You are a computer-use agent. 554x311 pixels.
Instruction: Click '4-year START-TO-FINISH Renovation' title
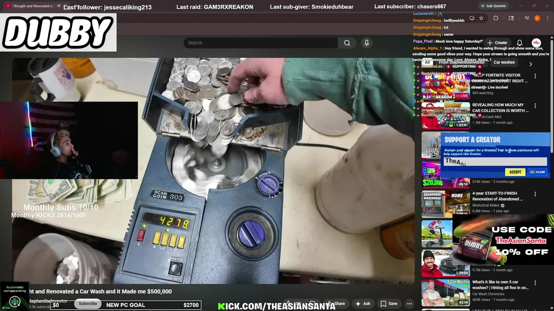[x=498, y=196]
